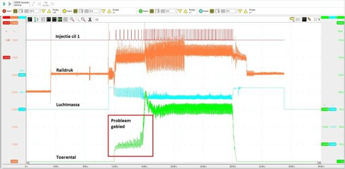Viewport: 345px width, 169px height.
Task: Increase channel 4 range with up triangle
Action: [246, 11]
